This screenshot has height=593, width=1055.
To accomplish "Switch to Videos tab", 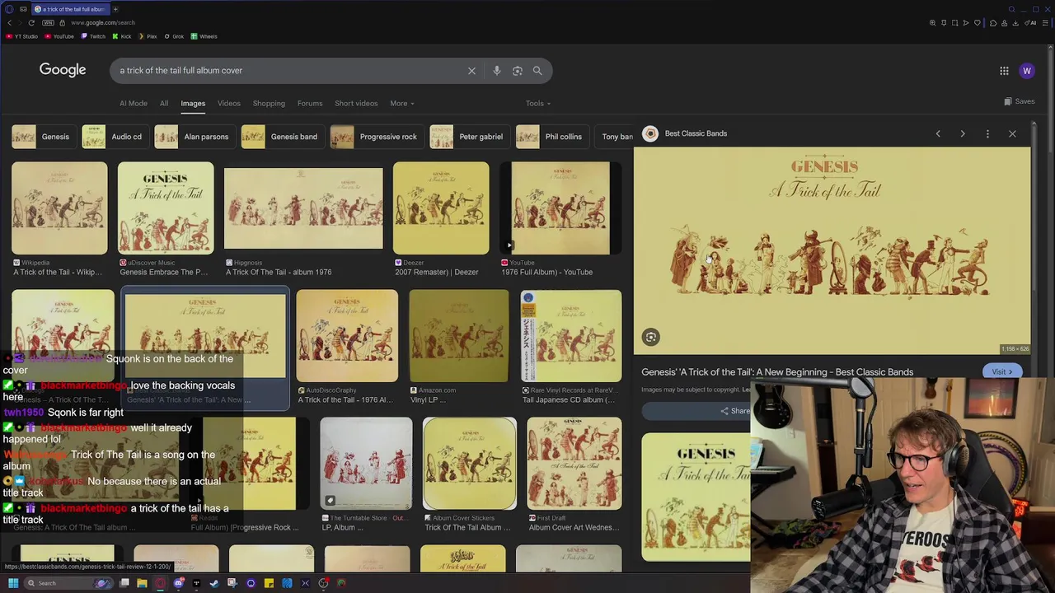I will tap(229, 104).
